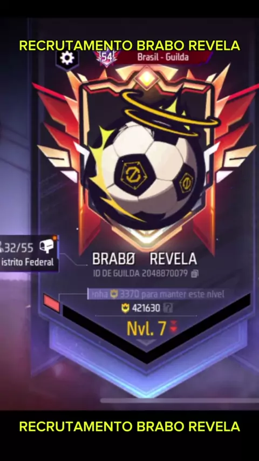Select the Brasil - Guilda banner label
Image resolution: width=259 pixels, height=461 pixels.
163,57
